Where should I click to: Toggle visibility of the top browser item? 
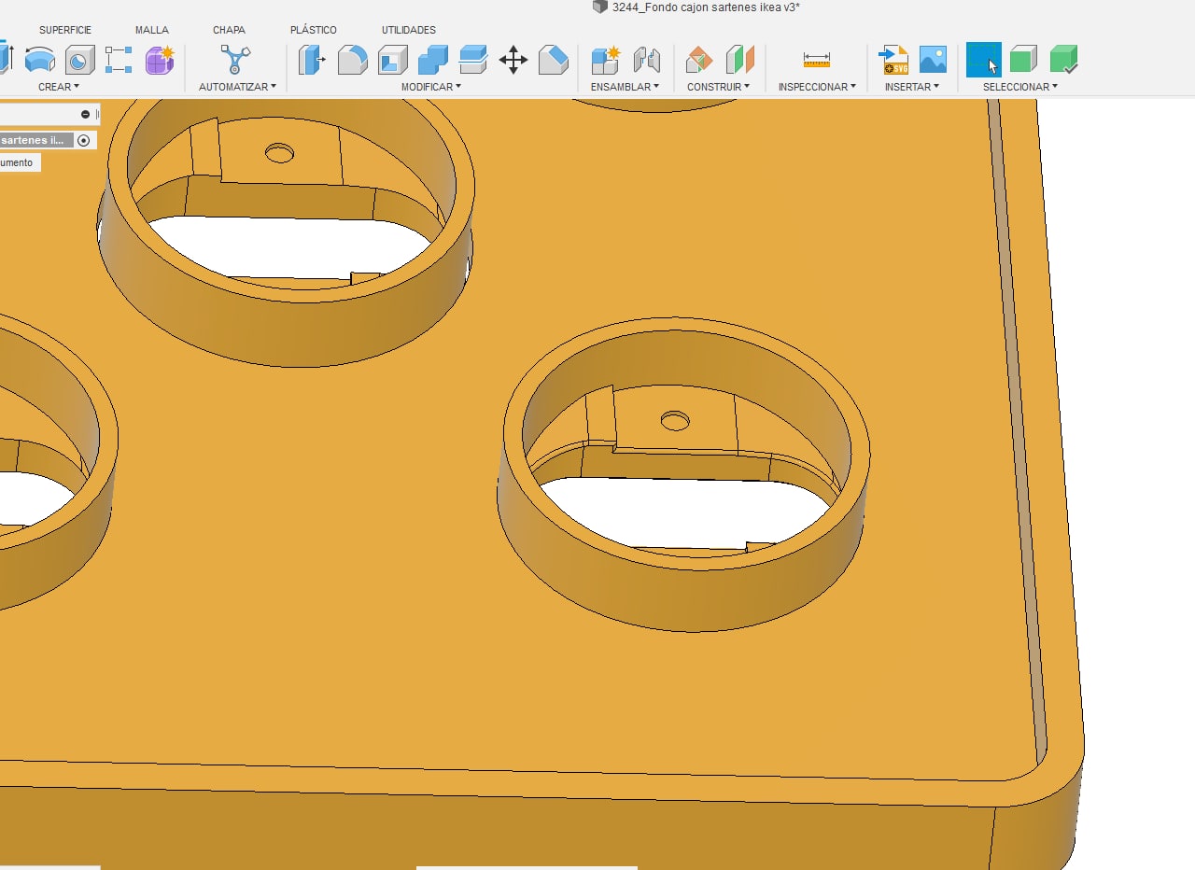tap(85, 114)
